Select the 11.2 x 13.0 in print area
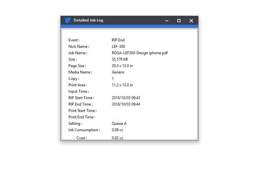The width and height of the screenshot is (257, 171). point(122,85)
